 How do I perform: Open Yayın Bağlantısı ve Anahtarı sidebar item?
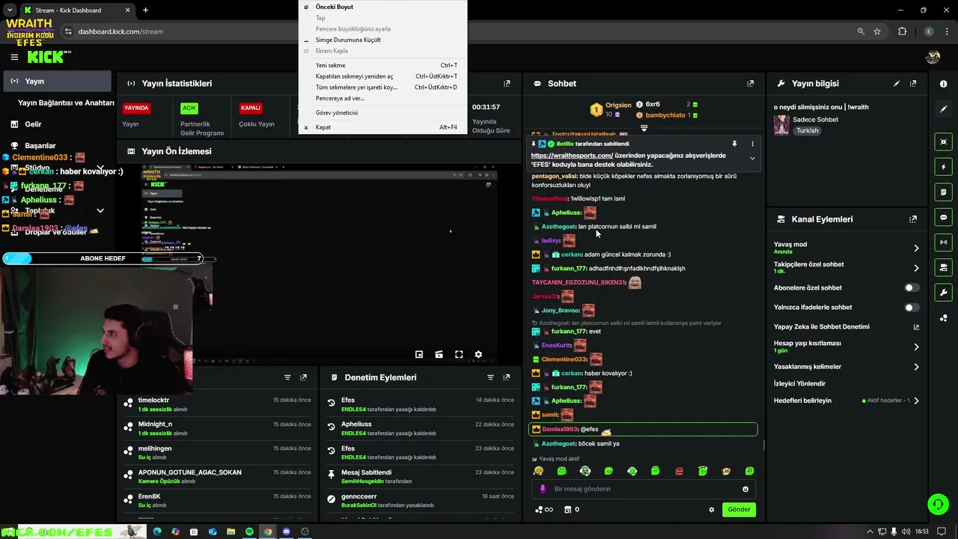[x=66, y=103]
